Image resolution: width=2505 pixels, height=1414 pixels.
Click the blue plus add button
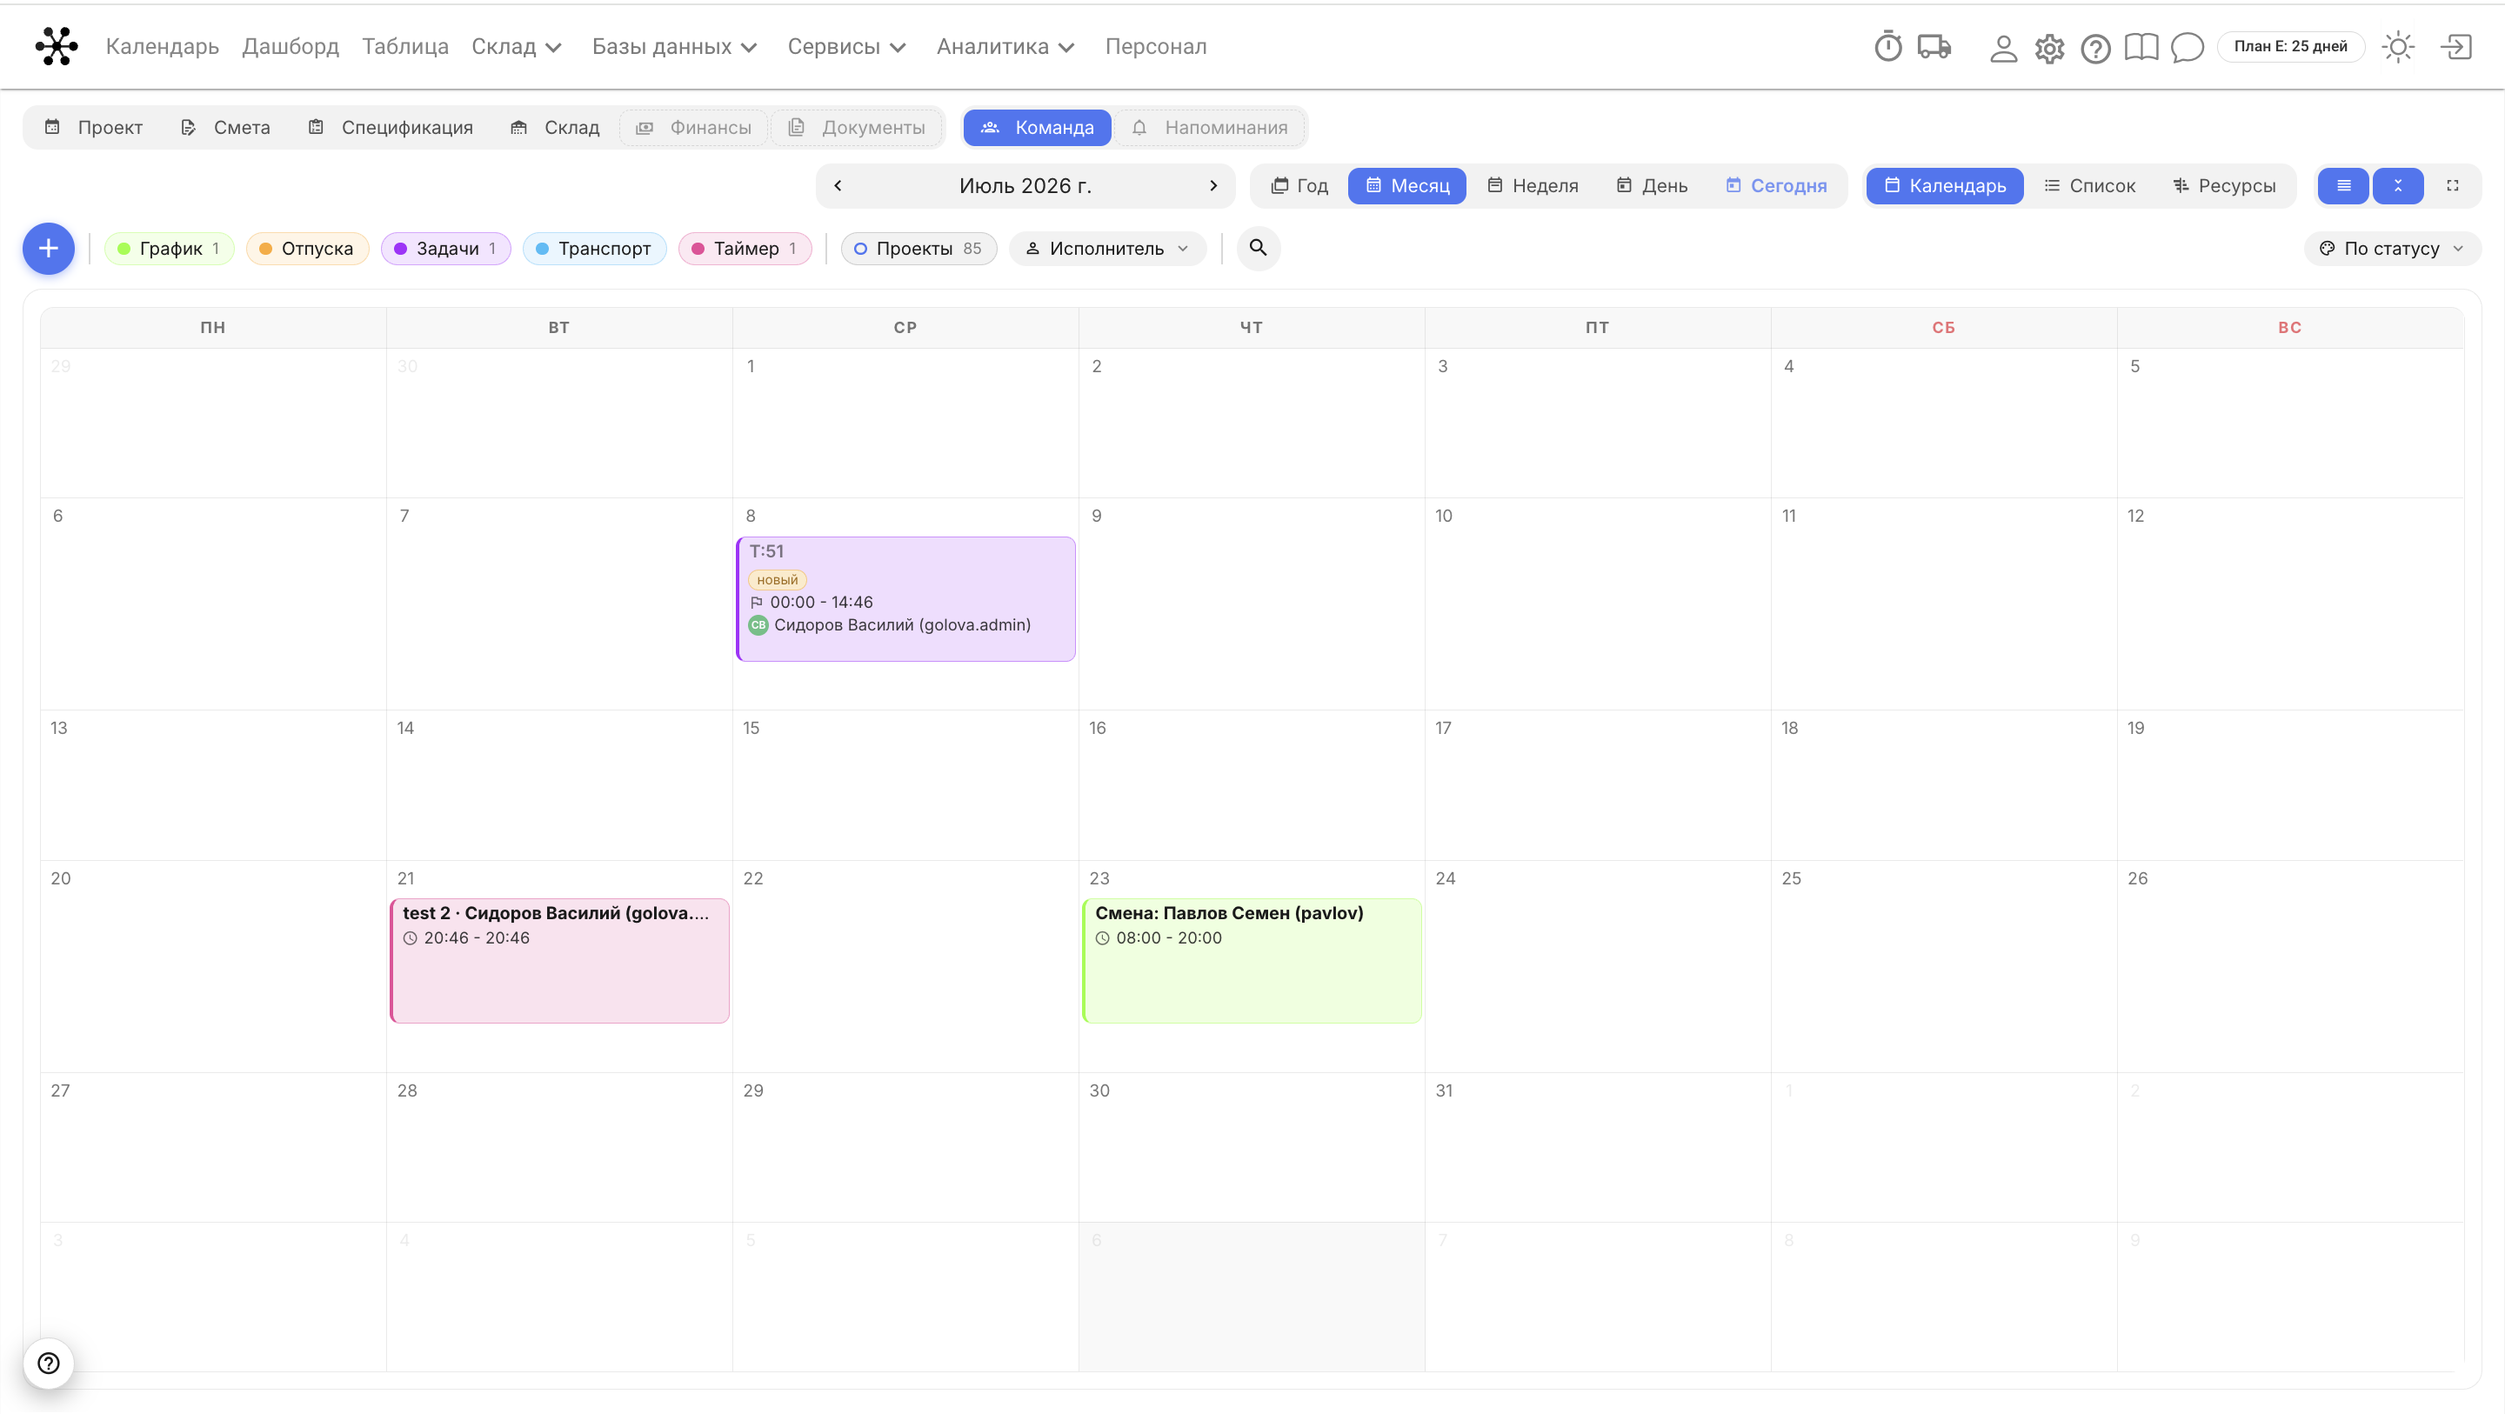tap(49, 249)
